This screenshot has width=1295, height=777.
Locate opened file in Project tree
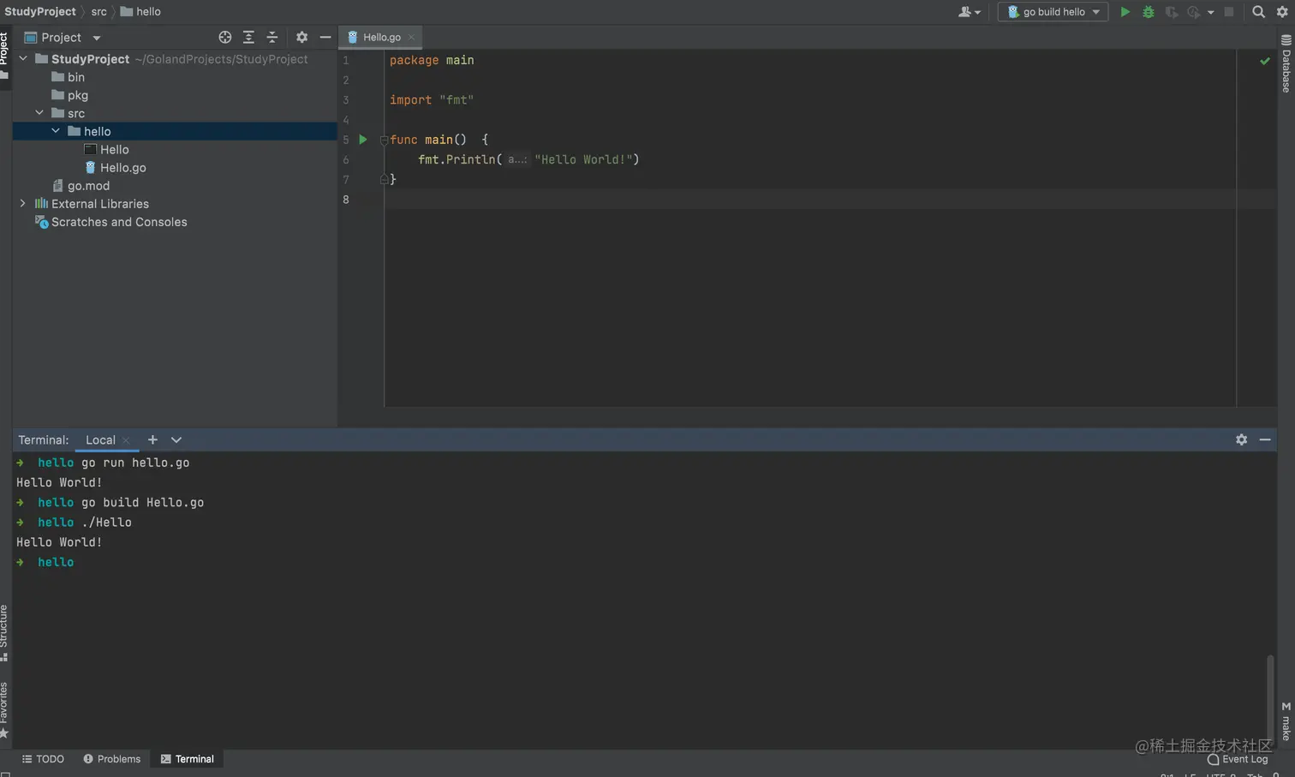tap(225, 38)
